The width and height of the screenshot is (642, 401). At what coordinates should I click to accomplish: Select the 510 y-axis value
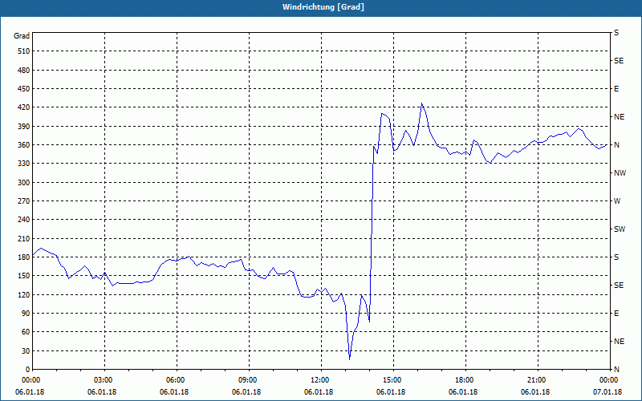[x=24, y=51]
